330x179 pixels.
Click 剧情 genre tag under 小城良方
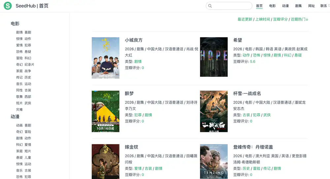[x=138, y=61]
